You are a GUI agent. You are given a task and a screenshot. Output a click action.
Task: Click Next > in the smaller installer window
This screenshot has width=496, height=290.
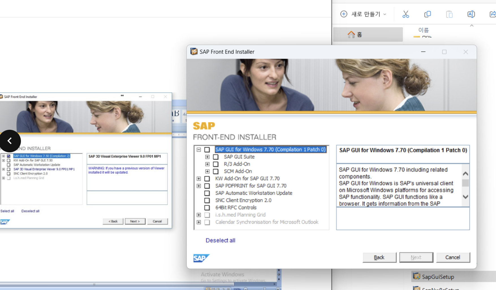pos(135,221)
